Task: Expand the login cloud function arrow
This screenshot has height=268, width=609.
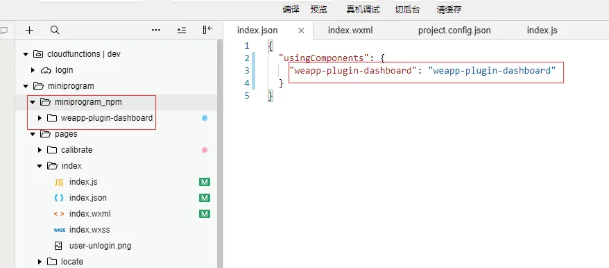Action: [x=33, y=70]
